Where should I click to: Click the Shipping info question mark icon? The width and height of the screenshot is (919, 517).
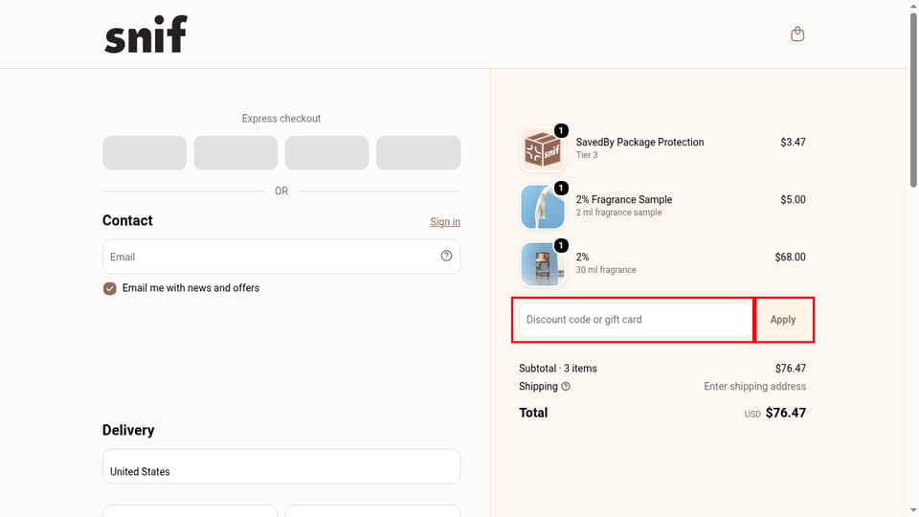[566, 386]
